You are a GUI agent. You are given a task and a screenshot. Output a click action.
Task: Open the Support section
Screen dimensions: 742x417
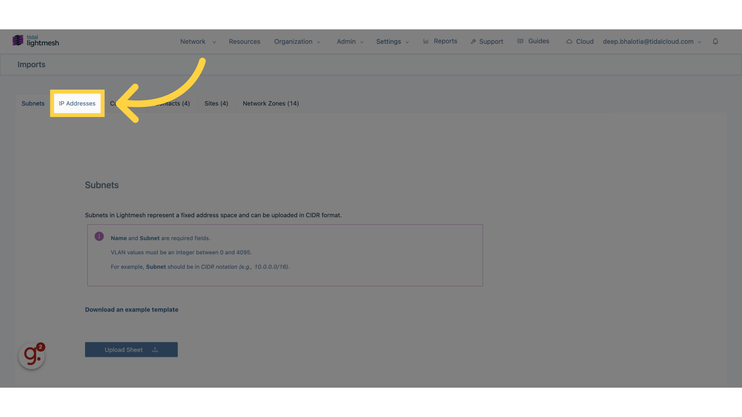coord(487,41)
